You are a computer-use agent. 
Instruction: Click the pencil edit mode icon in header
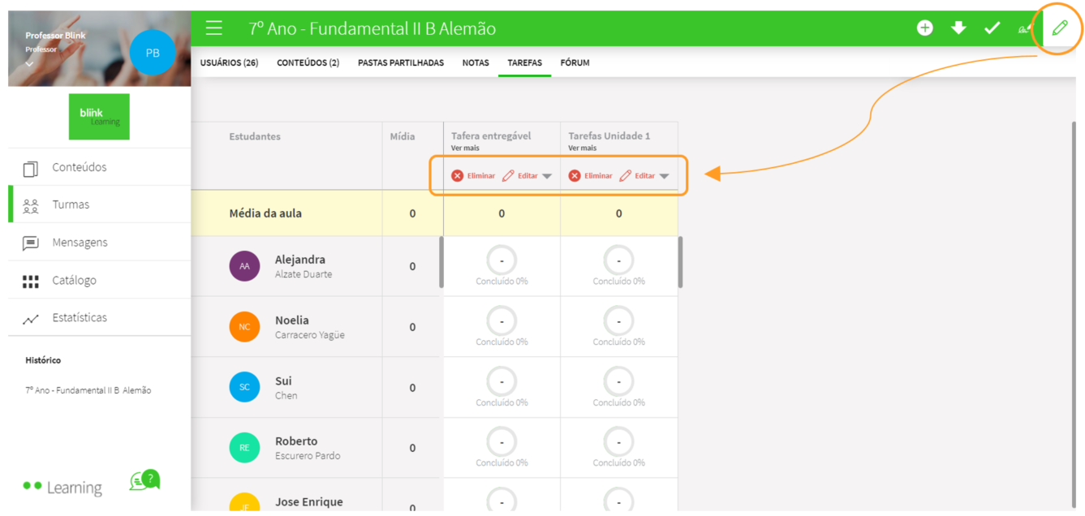1059,28
